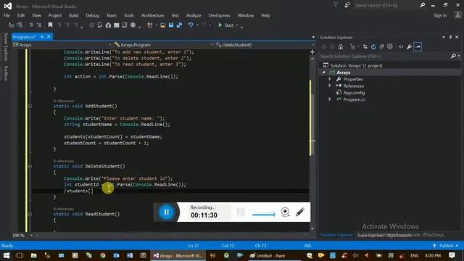Click the Sign in link
The height and width of the screenshot is (261, 464).
[440, 15]
